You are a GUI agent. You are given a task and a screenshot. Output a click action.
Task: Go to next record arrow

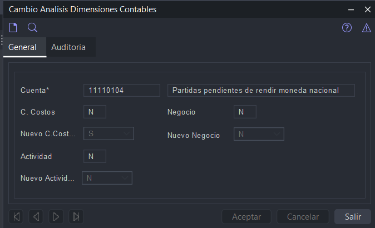56,216
